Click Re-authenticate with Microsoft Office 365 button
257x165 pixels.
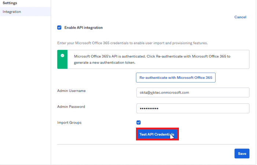(176, 77)
